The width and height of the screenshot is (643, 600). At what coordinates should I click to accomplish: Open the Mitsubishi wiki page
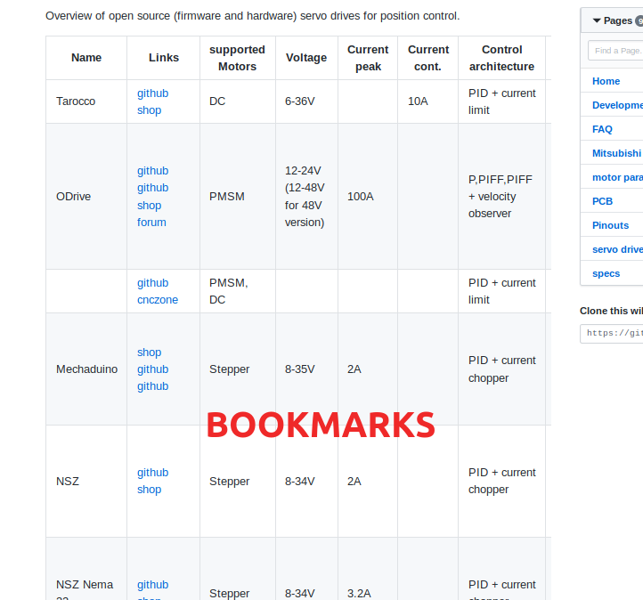[x=616, y=153]
